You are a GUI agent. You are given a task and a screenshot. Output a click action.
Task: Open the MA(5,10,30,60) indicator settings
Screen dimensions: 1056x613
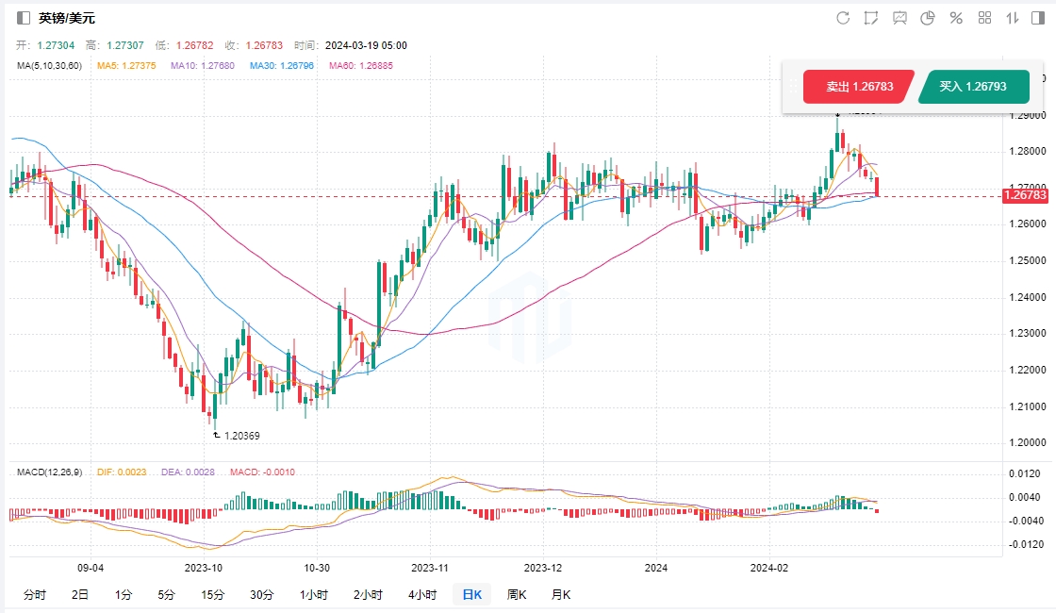[49, 65]
